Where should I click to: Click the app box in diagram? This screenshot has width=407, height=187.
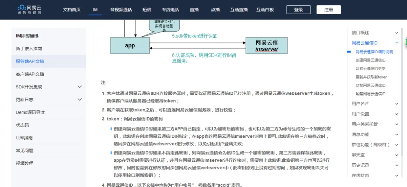pyautogui.click(x=130, y=46)
